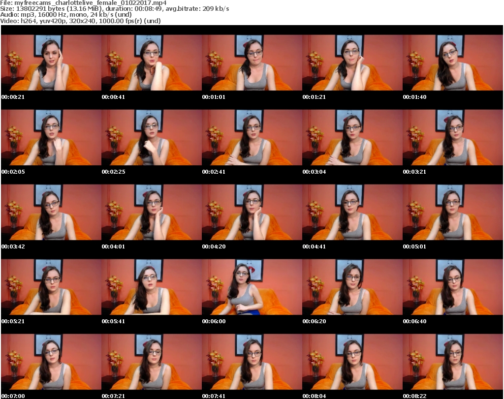Select the timestamp label 00:02:25
504x399 pixels.
click(x=114, y=172)
